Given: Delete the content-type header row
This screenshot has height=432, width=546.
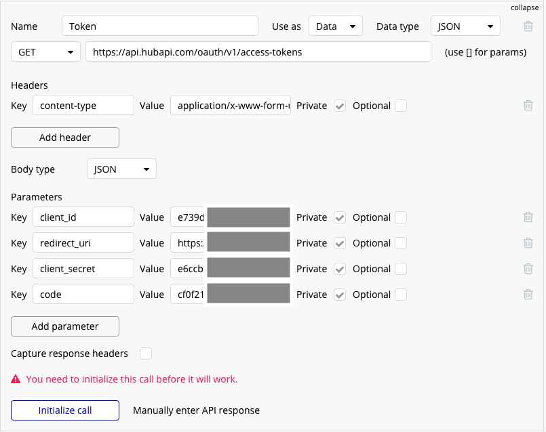Looking at the screenshot, I should (x=528, y=106).
